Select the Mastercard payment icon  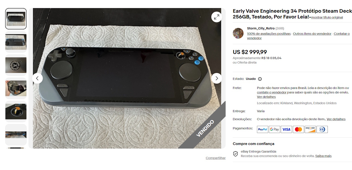point(298,129)
